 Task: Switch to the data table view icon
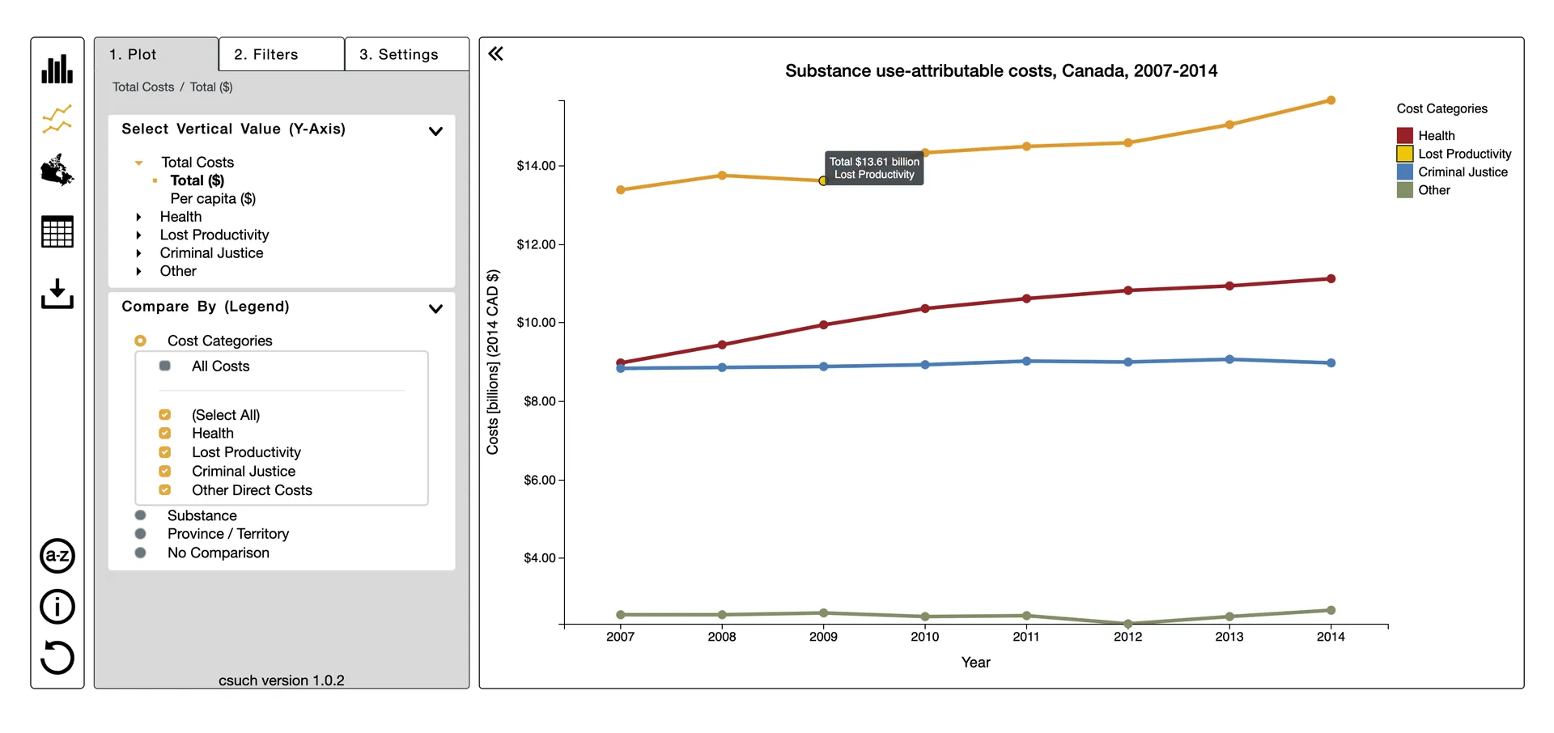coord(57,231)
